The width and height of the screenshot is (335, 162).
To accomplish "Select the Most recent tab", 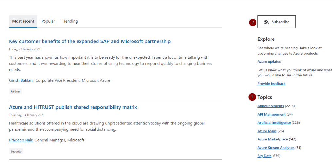I will 23,21.
